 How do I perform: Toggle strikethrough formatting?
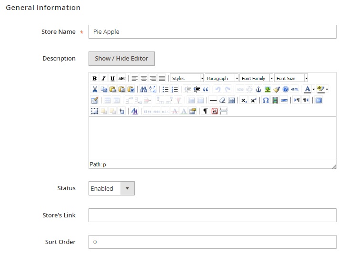pos(122,78)
